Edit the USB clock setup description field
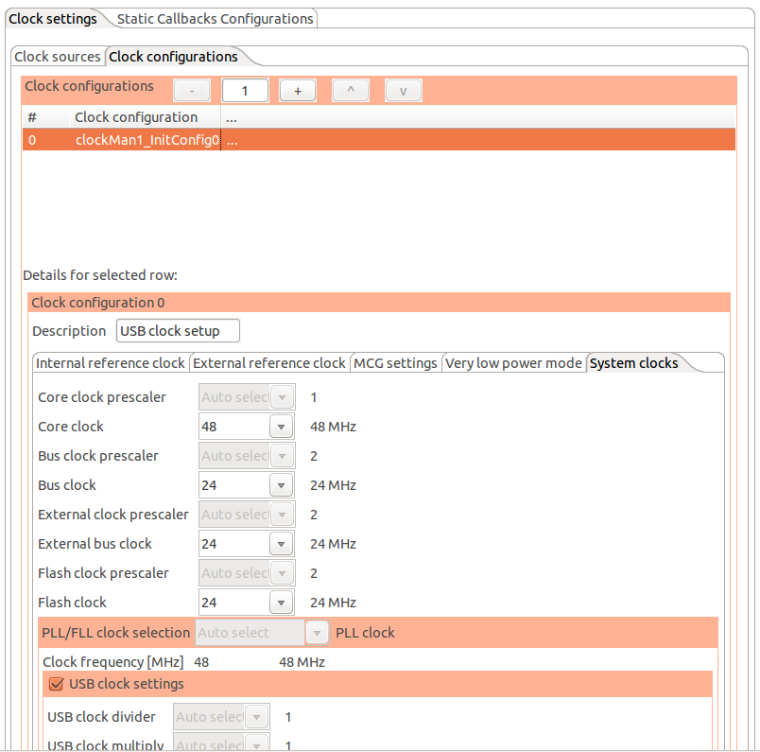The height and width of the screenshot is (752, 760). [178, 330]
